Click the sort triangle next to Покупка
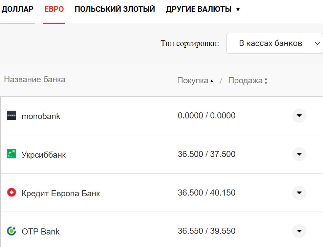The width and height of the screenshot is (323, 247). 212,81
